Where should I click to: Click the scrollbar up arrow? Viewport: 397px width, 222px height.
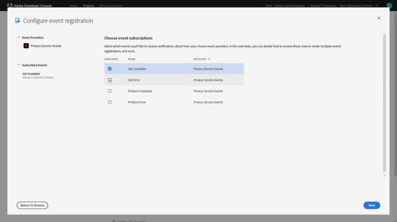384,34
